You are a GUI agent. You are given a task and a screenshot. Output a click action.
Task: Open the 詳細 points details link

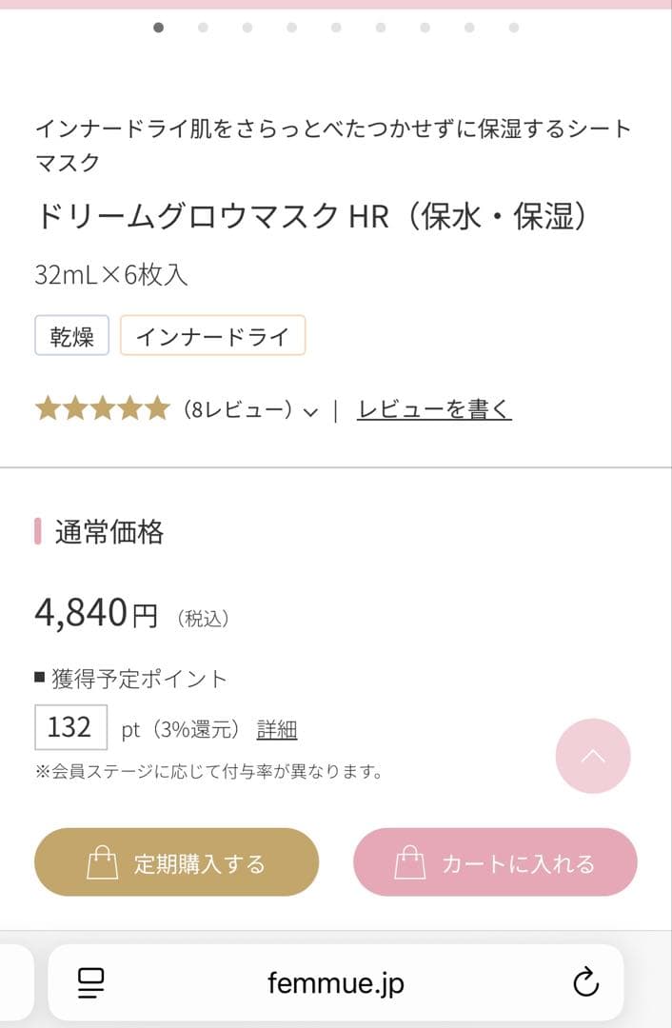click(277, 730)
